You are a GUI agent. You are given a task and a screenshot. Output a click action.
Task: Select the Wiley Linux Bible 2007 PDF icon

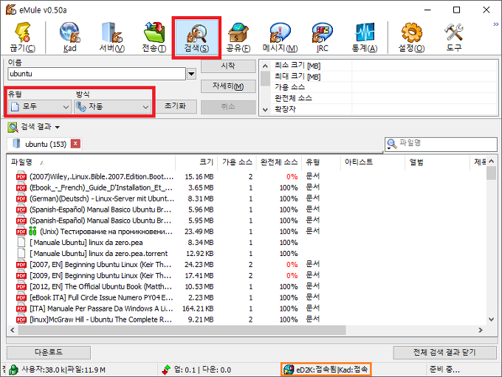(21, 176)
